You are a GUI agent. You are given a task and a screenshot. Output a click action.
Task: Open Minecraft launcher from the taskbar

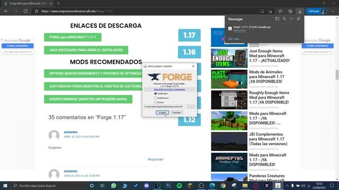pyautogui.click(x=190, y=185)
